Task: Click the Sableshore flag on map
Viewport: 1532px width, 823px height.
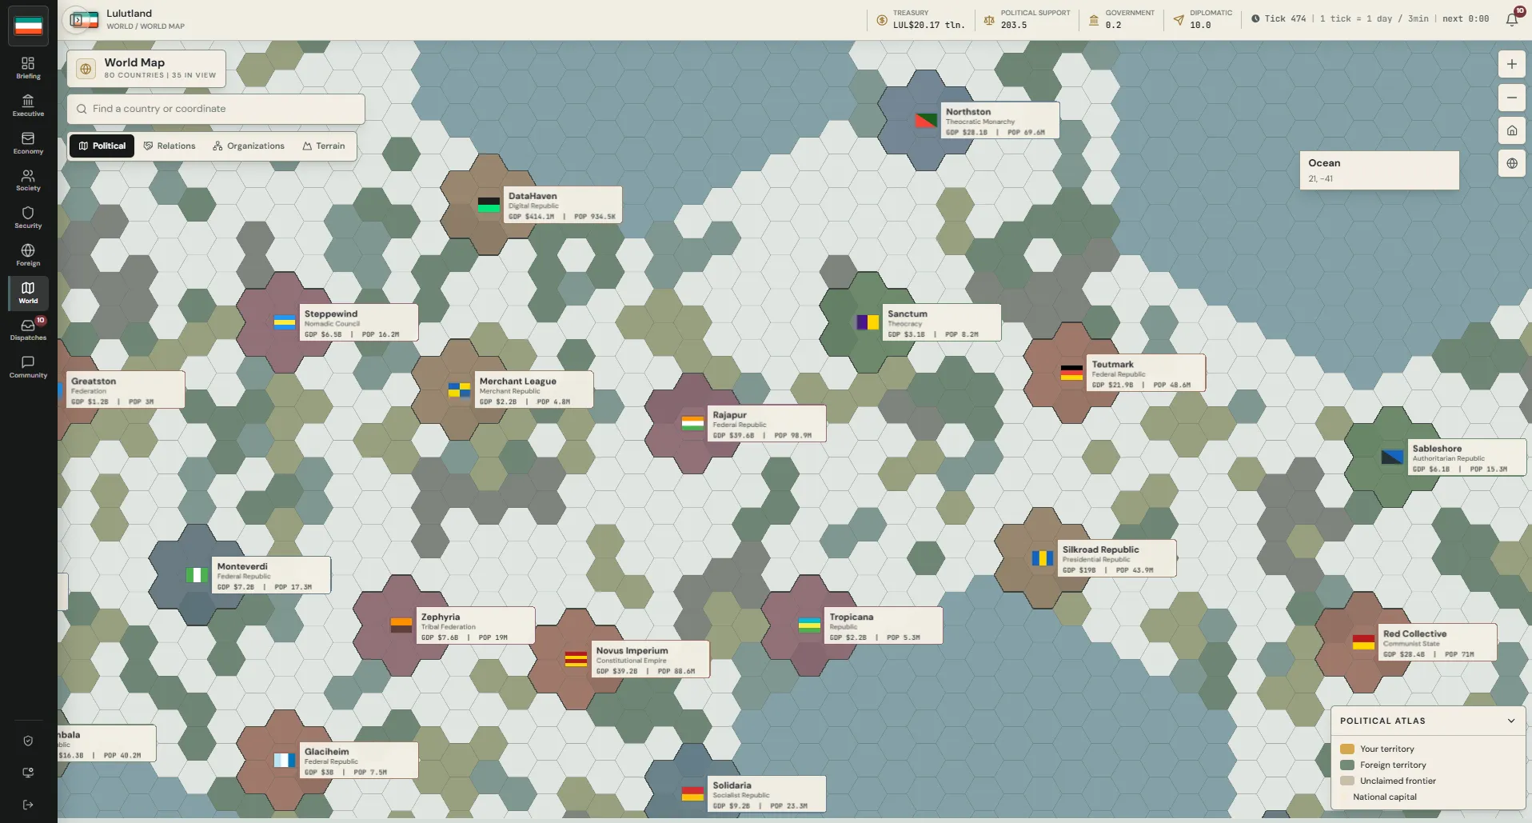Action: pyautogui.click(x=1392, y=457)
